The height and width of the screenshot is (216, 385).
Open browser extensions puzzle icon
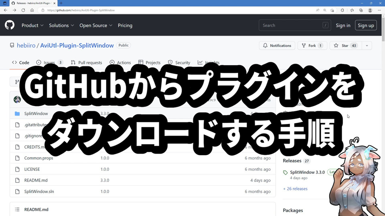(x=342, y=10)
